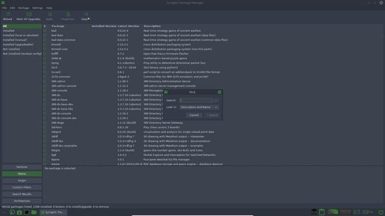Open the Look in 'Description and Name' combo box
Image resolution: width=385 pixels, height=216 pixels.
tap(199, 107)
